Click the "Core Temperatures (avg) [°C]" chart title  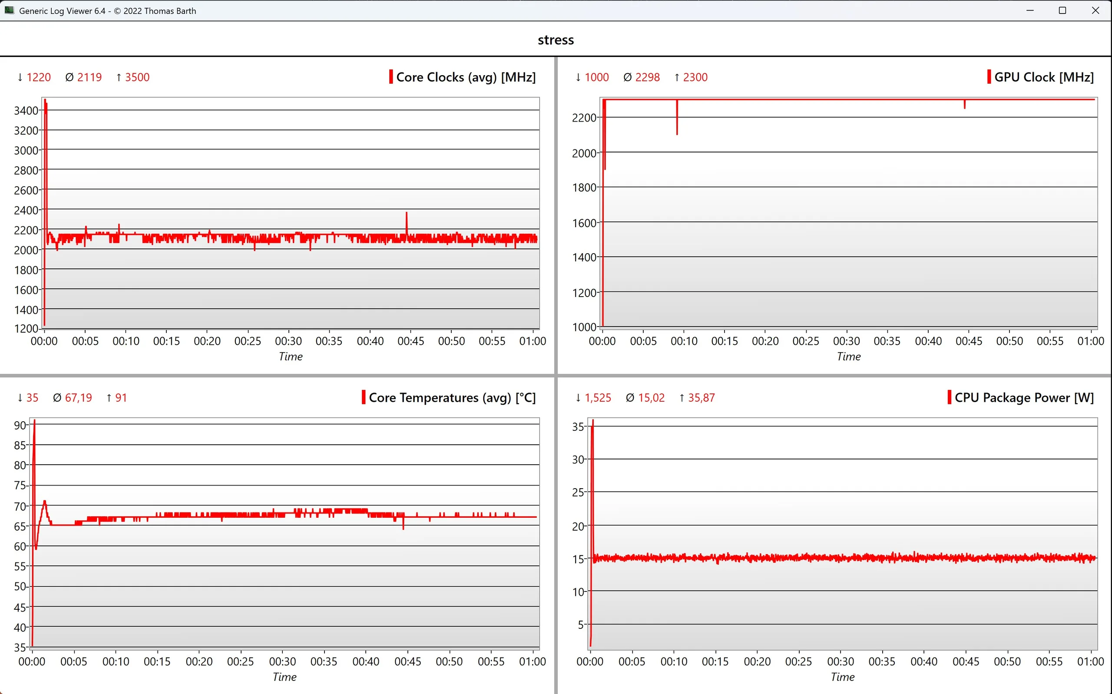coord(452,397)
